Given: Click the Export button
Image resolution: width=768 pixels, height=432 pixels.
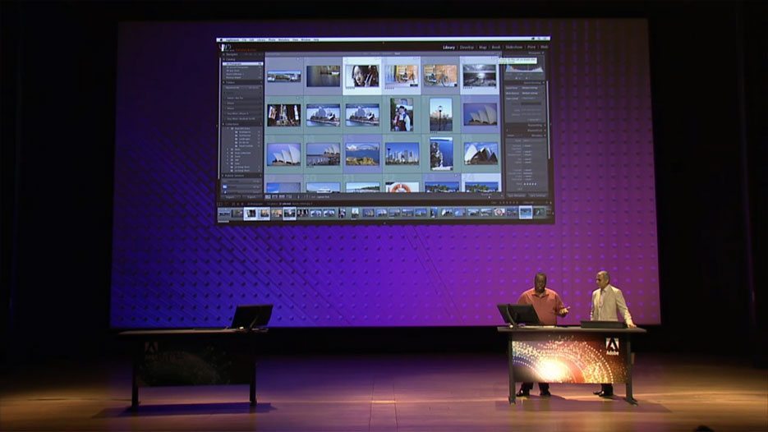Looking at the screenshot, I should [x=252, y=197].
